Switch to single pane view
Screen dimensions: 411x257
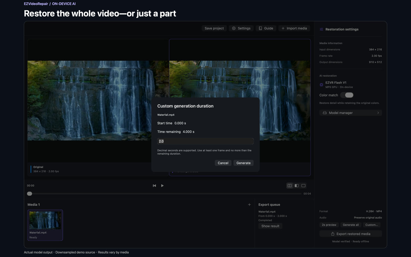click(x=303, y=186)
